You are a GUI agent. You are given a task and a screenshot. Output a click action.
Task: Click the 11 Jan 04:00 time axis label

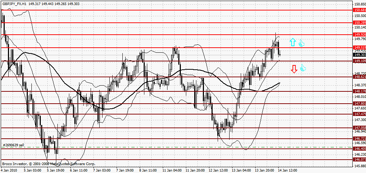(171, 170)
